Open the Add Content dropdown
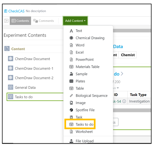153x145 pixels. click(x=75, y=21)
